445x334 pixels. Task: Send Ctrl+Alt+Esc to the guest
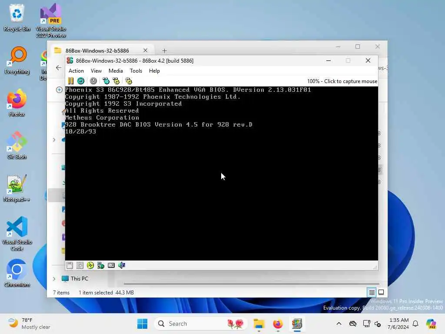pos(116,81)
